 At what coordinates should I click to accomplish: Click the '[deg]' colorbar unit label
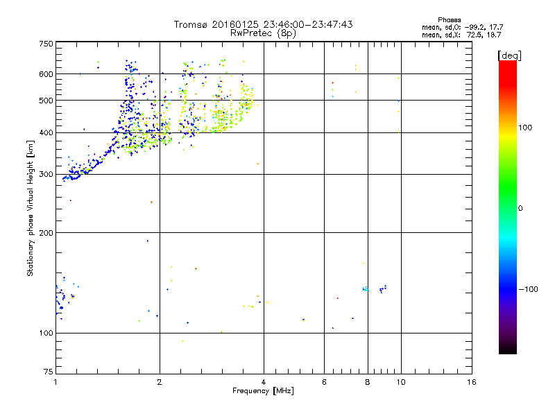(509, 55)
